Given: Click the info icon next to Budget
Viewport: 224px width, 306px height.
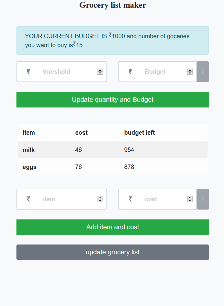Looking at the screenshot, I should pos(203,72).
